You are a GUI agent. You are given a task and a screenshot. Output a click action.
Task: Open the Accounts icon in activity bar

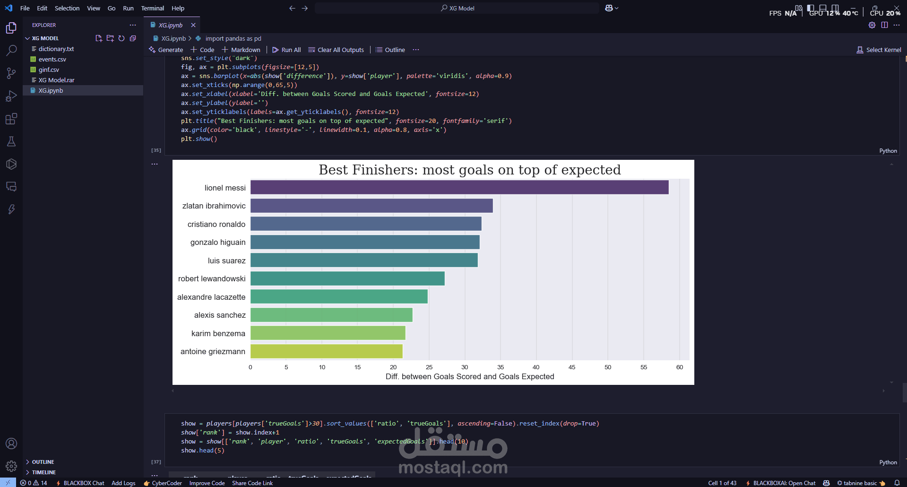(11, 444)
